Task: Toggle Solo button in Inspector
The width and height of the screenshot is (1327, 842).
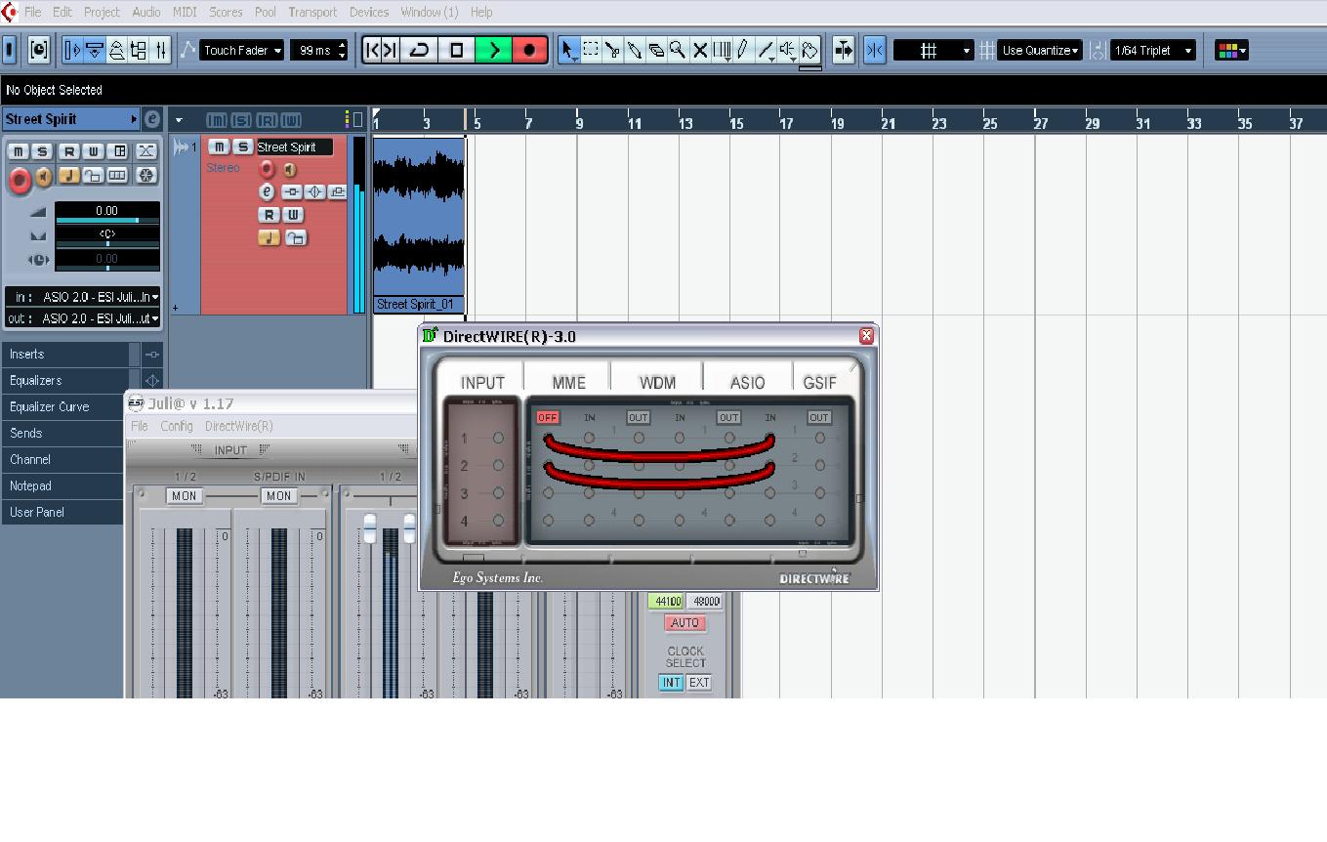Action: (42, 150)
